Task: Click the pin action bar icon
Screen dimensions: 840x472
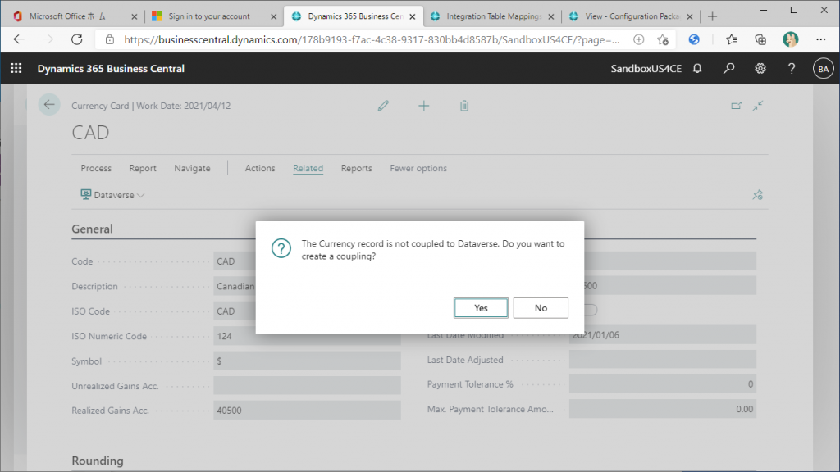Action: [757, 195]
